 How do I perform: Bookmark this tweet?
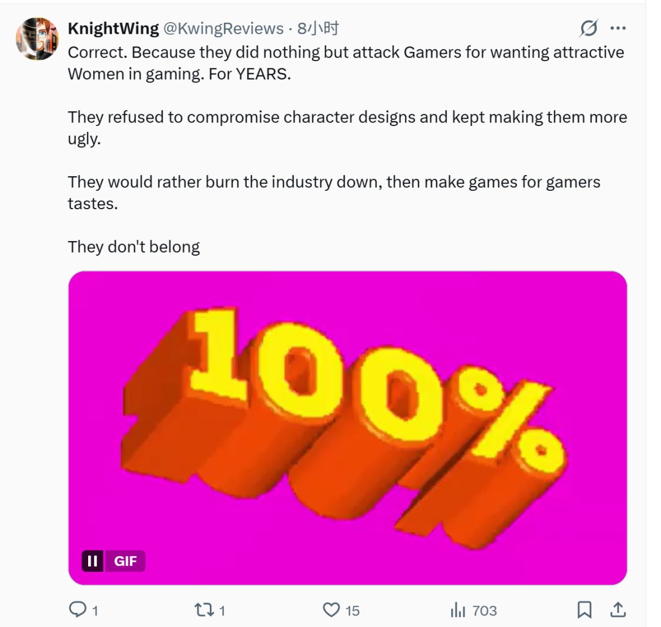coord(584,609)
